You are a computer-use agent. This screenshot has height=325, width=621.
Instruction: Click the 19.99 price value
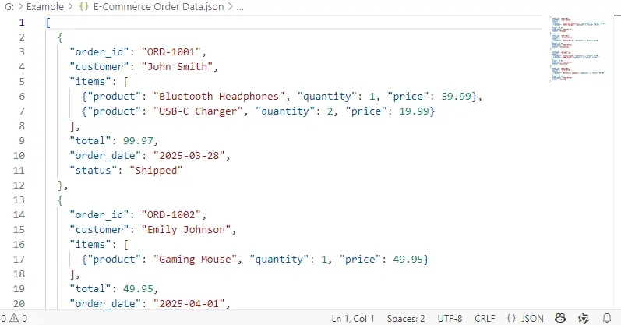(415, 111)
